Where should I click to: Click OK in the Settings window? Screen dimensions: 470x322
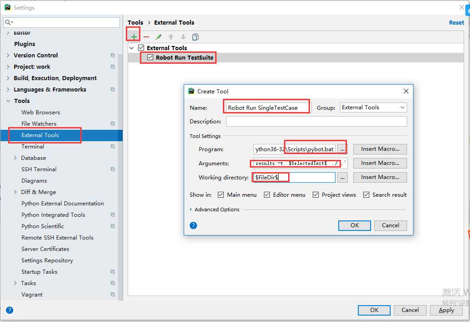(374, 310)
